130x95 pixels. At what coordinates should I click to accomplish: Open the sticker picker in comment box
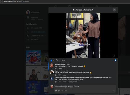click(x=66, y=90)
